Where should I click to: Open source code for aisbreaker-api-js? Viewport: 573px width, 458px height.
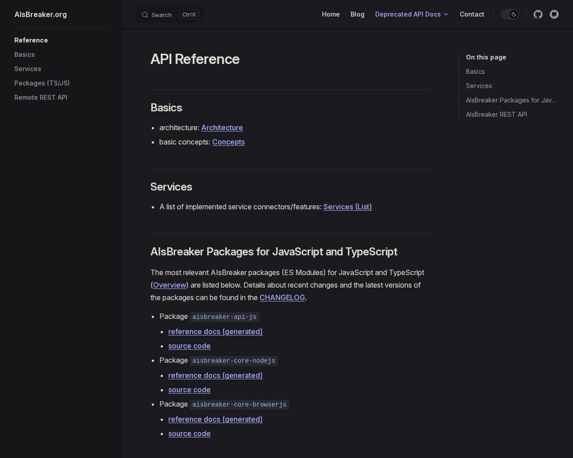click(x=189, y=346)
